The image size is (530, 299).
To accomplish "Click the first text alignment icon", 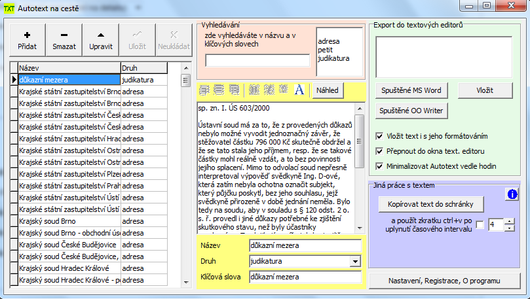I will click(x=205, y=90).
